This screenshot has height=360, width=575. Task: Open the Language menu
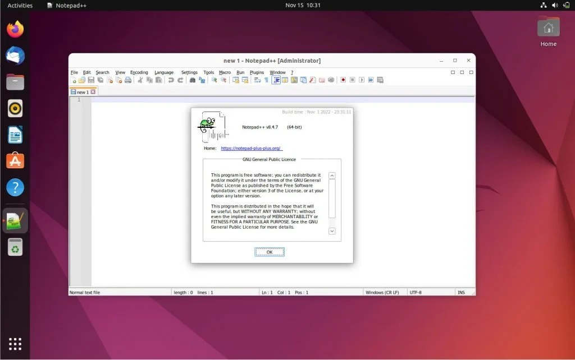tap(163, 72)
